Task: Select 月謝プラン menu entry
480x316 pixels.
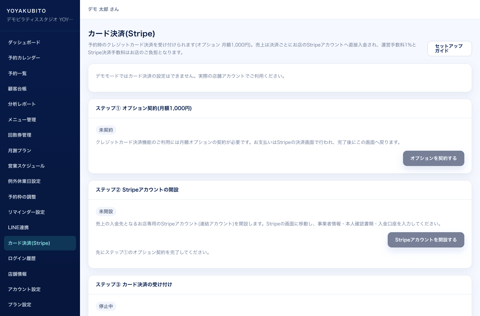Action: pos(40,151)
